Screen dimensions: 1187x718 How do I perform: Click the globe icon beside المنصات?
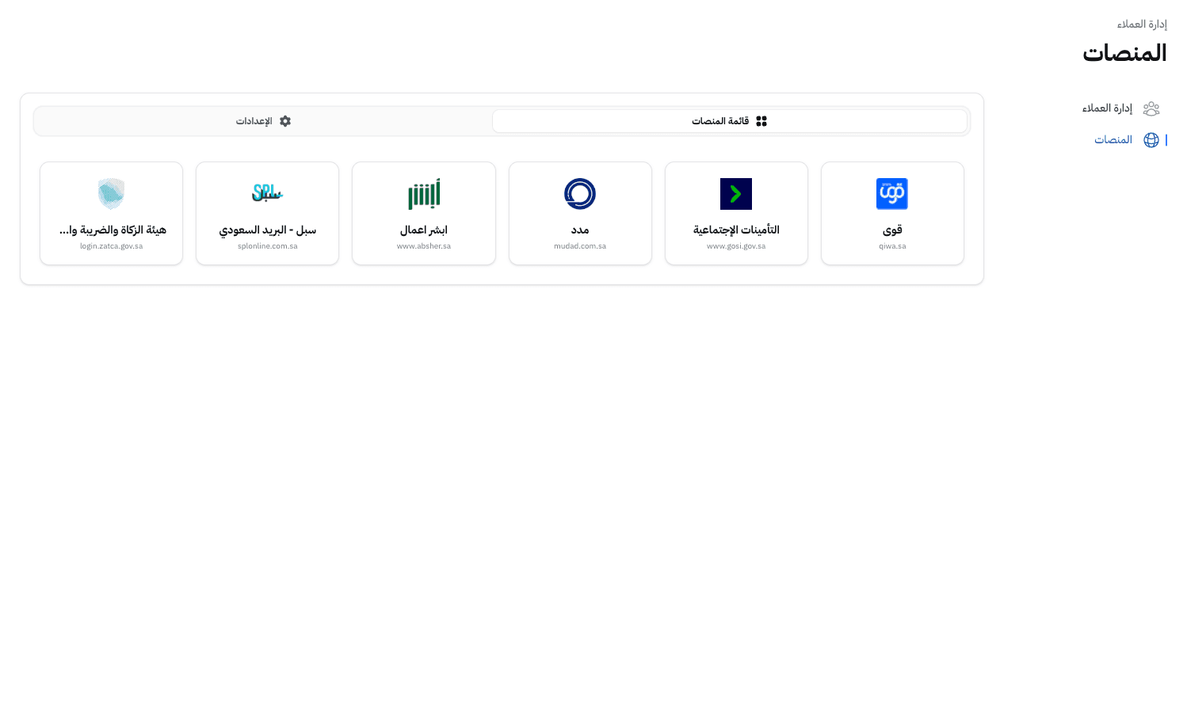tap(1151, 140)
